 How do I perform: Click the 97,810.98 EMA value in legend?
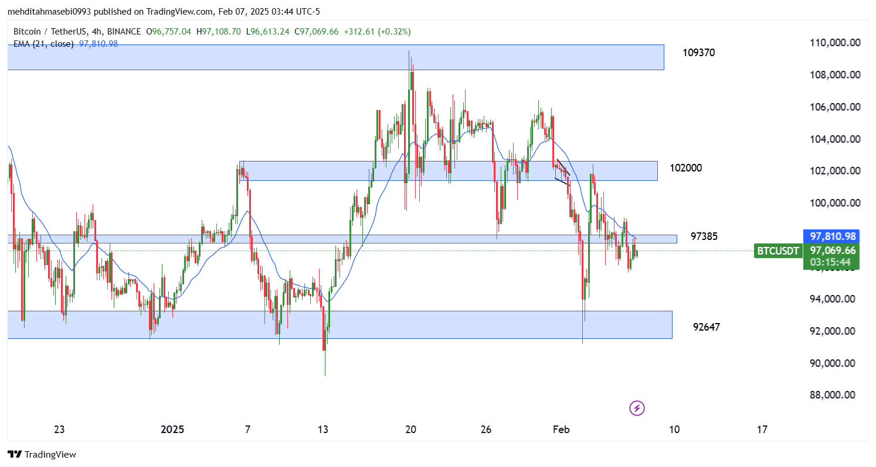click(97, 44)
